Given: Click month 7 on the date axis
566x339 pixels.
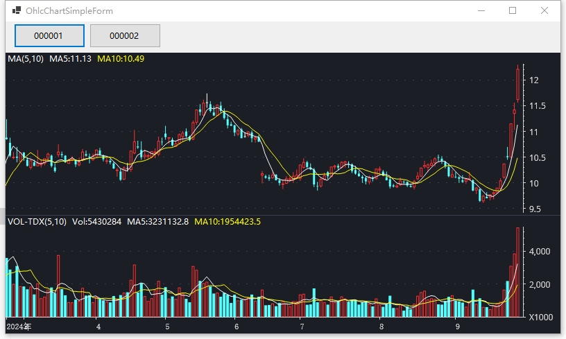Looking at the screenshot, I should [x=302, y=326].
